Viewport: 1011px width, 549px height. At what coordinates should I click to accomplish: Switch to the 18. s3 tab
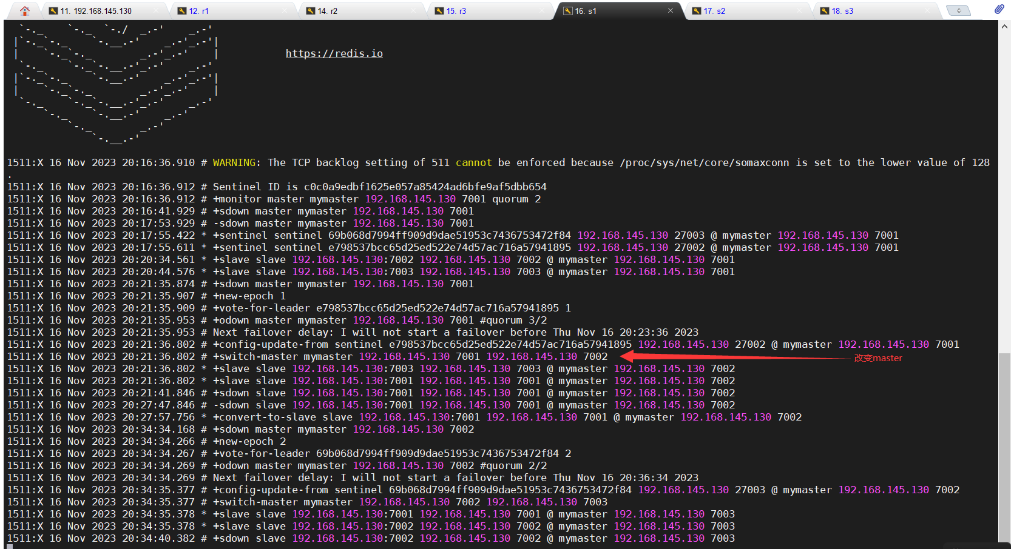[877, 11]
